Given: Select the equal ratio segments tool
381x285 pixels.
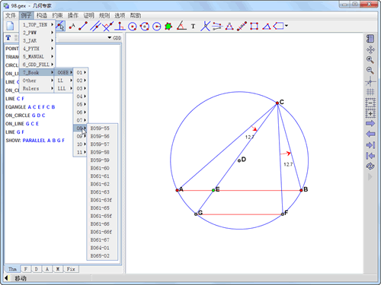Looking at the screenshot, I should pyautogui.click(x=217, y=26).
